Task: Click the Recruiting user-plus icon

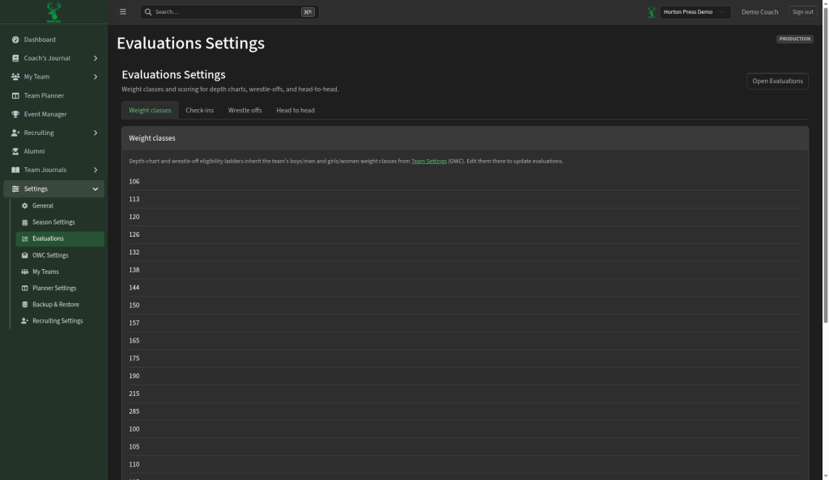Action: [x=15, y=133]
